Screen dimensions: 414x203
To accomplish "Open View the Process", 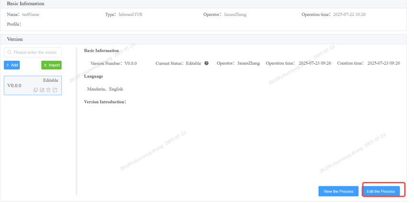I will [x=338, y=191].
